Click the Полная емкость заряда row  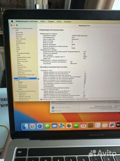click(x=65, y=57)
